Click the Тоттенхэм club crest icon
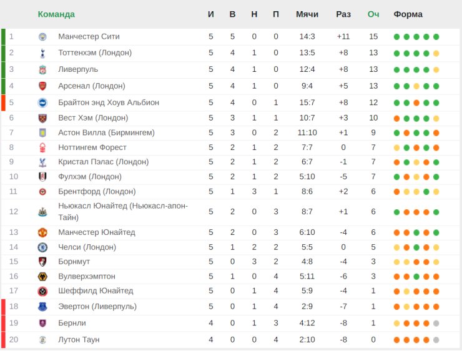The image size is (462, 353). click(x=42, y=53)
